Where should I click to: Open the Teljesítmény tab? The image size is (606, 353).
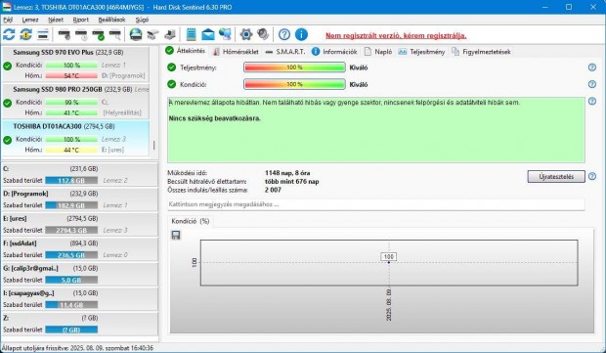(421, 52)
